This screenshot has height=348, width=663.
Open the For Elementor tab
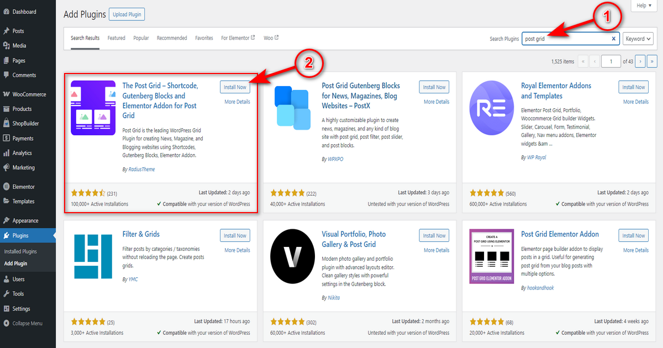pos(238,38)
